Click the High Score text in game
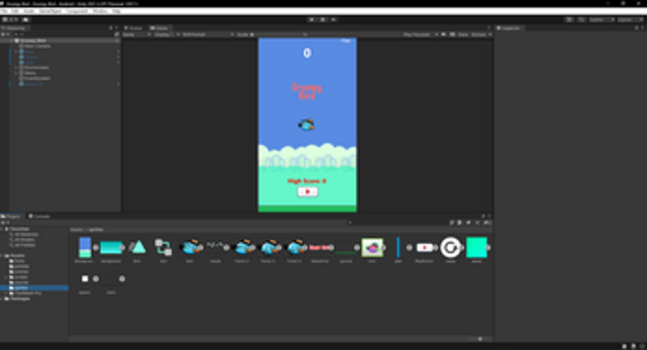The image size is (647, 350). click(306, 181)
